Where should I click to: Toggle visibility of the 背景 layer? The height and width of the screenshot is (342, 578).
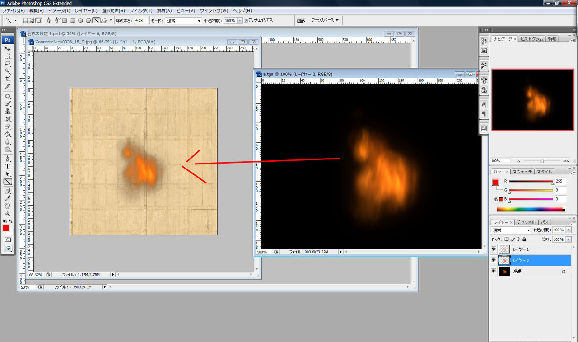tap(494, 272)
